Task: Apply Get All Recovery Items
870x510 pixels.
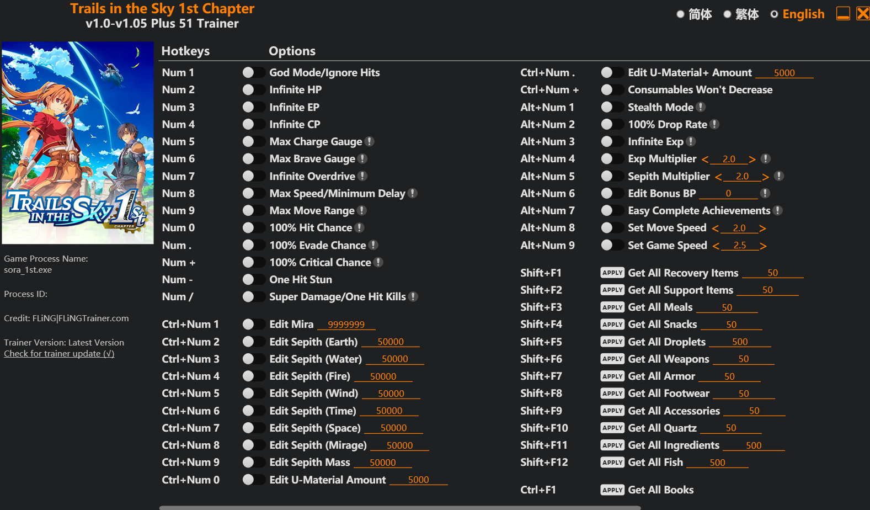Action: pos(612,273)
